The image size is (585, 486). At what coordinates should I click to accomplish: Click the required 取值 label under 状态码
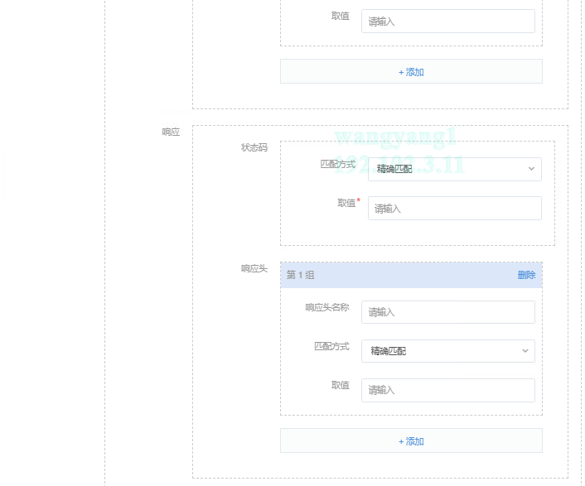346,203
